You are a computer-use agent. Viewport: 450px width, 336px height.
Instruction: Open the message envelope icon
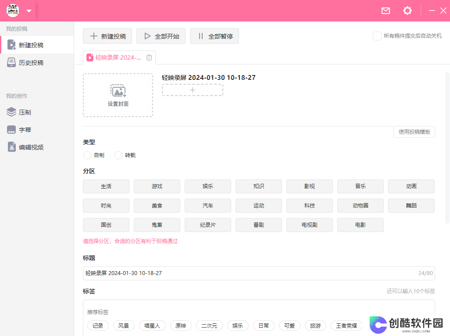click(x=386, y=11)
